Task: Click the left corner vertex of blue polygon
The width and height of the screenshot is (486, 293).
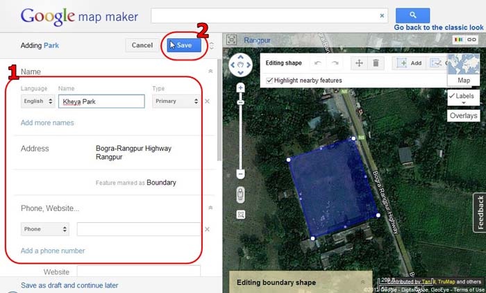Action: pyautogui.click(x=288, y=160)
